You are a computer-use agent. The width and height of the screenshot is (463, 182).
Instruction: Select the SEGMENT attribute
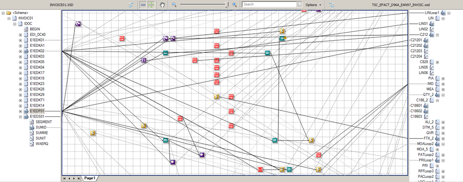(x=44, y=122)
